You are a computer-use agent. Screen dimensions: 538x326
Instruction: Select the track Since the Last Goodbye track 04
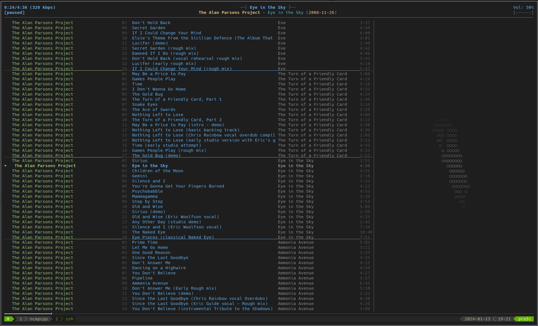click(x=160, y=258)
